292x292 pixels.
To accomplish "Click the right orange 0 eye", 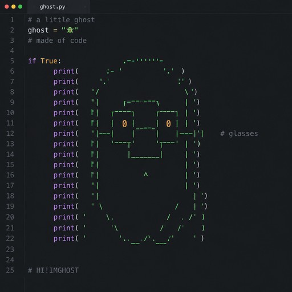I will [168, 124].
